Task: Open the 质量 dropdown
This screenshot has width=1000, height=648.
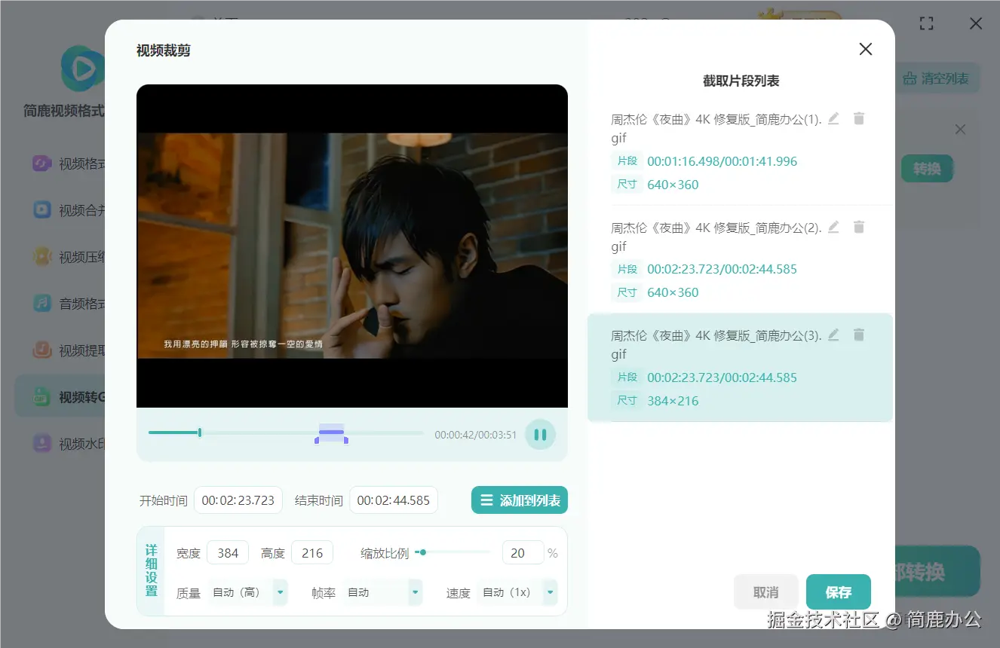Action: point(247,593)
